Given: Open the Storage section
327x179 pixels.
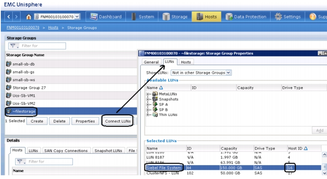Looking at the screenshot, I should 175,17.
